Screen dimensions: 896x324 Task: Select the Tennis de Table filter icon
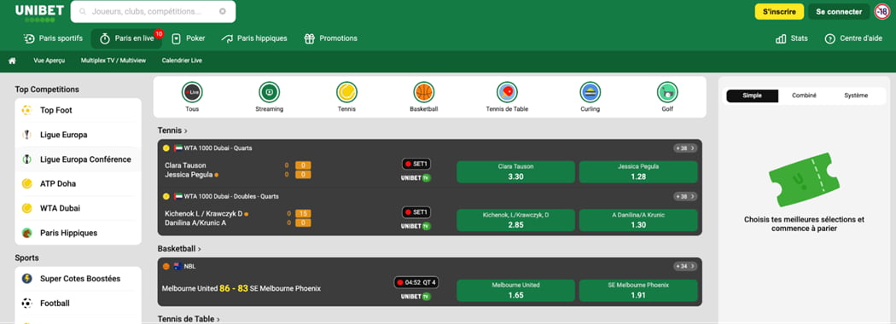(507, 91)
